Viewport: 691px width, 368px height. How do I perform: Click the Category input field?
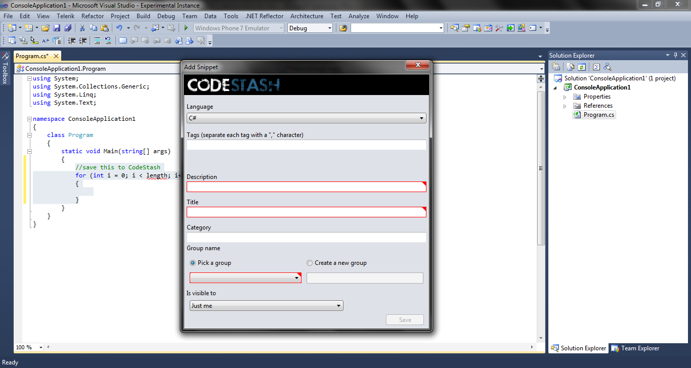[307, 238]
